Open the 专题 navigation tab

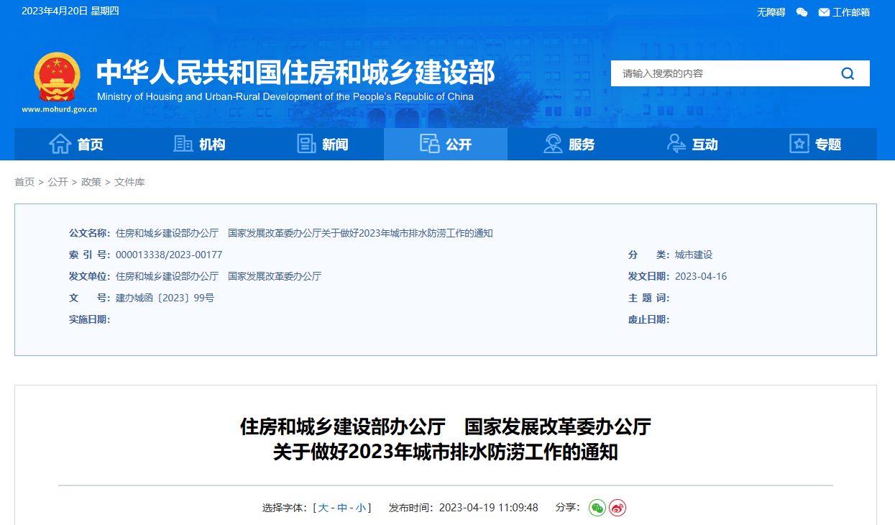click(815, 144)
